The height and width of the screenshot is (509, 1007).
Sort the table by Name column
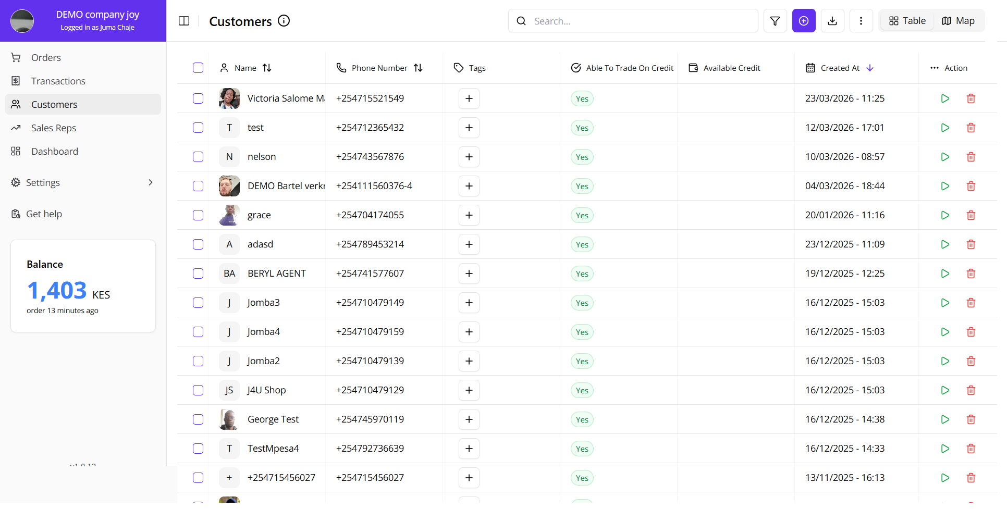(x=267, y=68)
